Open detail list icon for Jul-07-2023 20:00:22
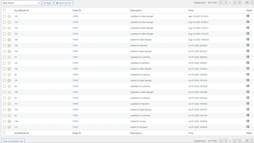 pyautogui.click(x=248, y=57)
